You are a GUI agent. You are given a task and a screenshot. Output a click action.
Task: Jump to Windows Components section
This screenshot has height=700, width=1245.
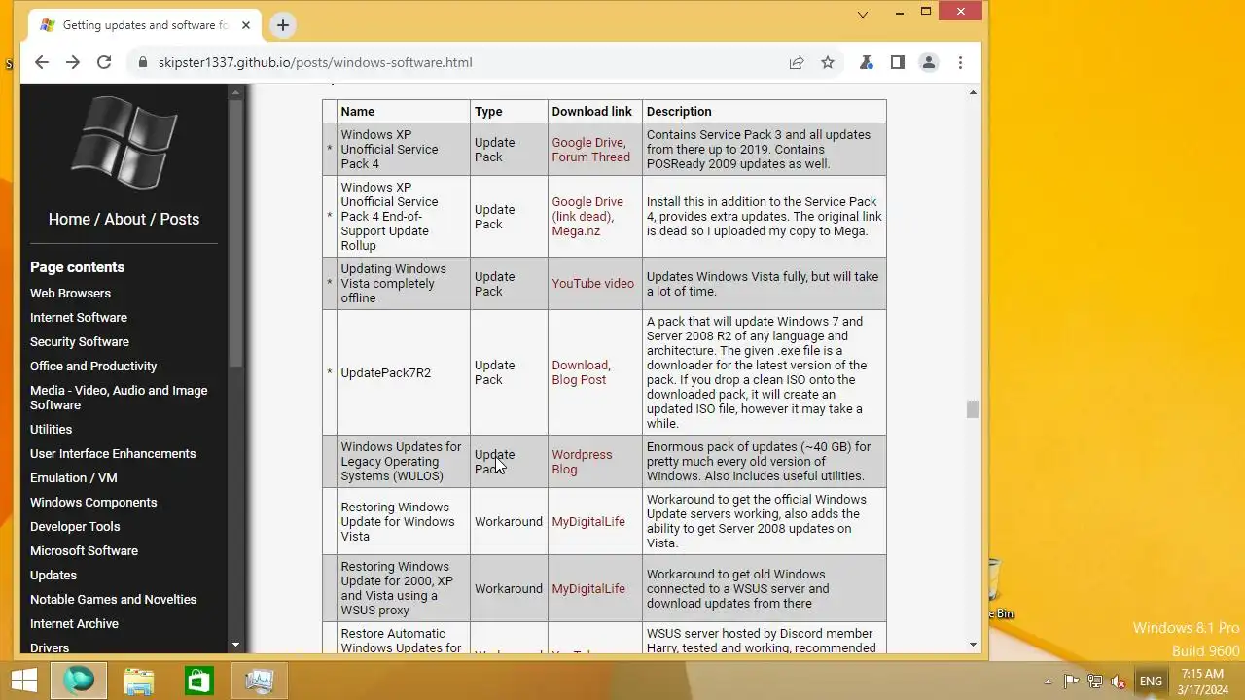pyautogui.click(x=93, y=502)
